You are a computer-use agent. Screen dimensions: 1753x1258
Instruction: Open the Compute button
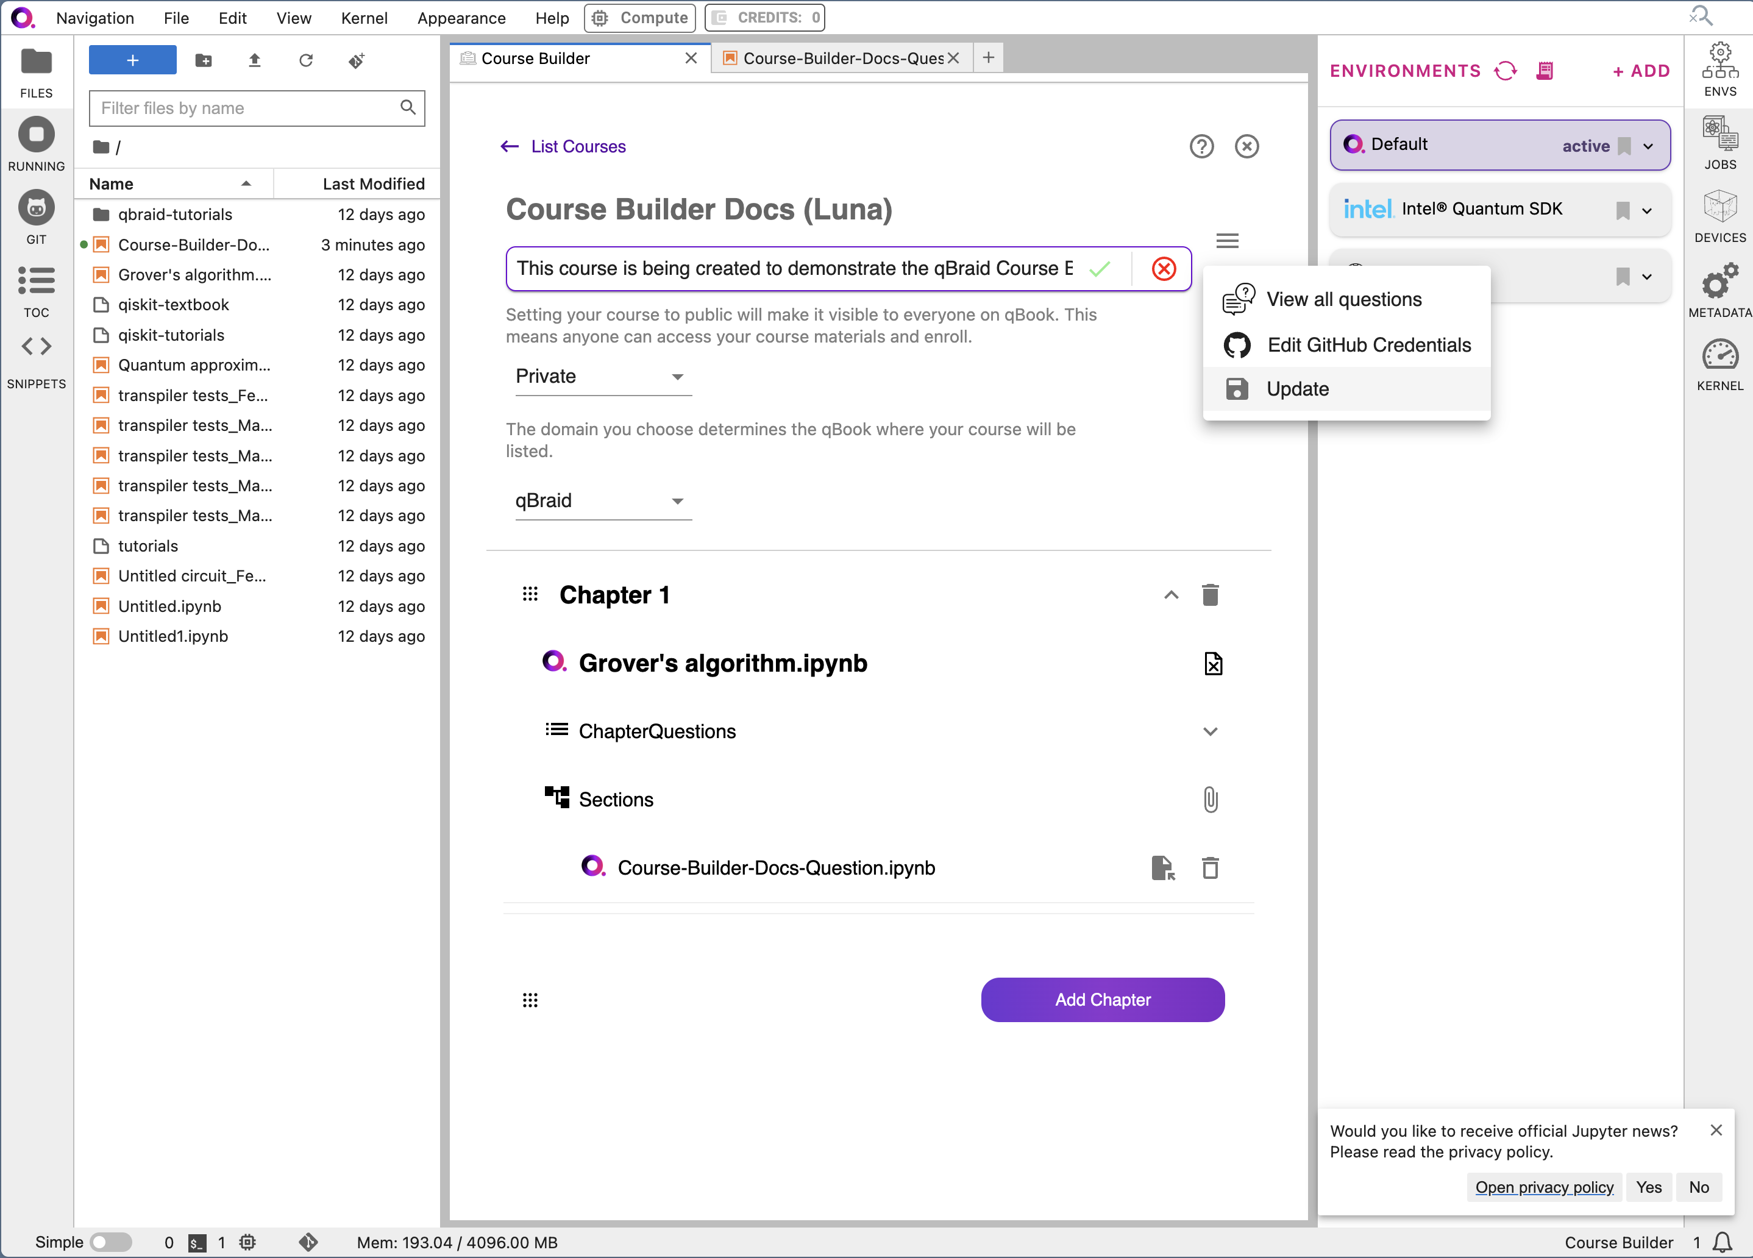(639, 18)
